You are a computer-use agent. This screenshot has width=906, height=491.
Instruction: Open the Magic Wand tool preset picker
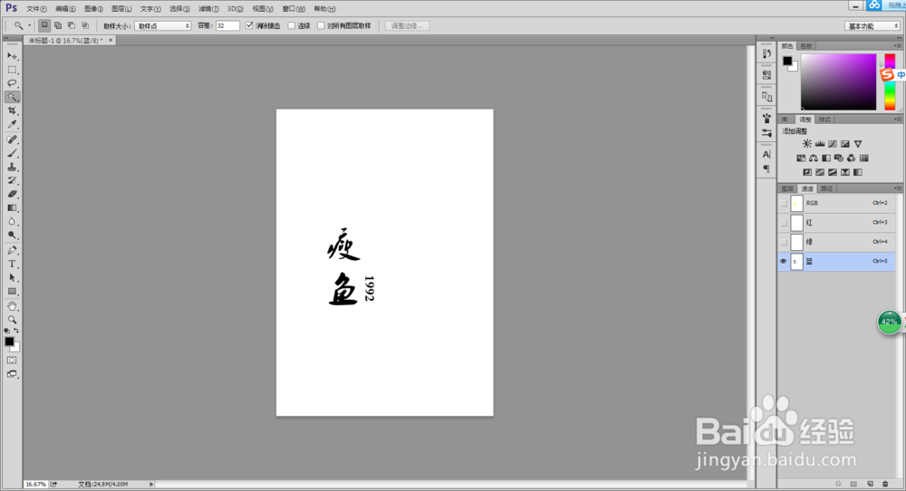tap(30, 25)
